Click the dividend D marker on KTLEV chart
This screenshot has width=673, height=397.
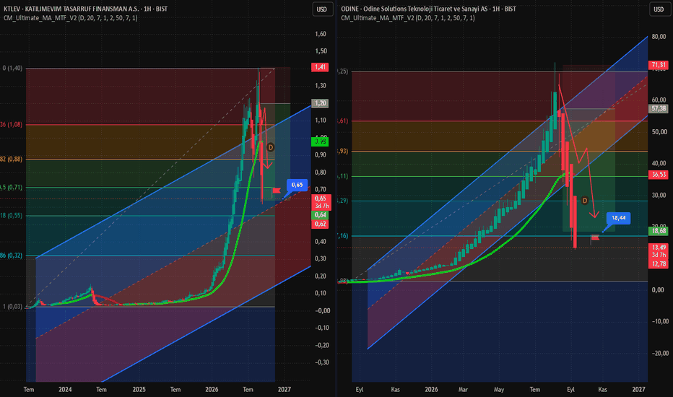point(270,147)
